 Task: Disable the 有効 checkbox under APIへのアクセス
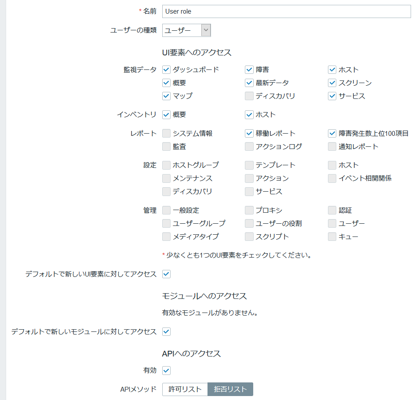pyautogui.click(x=166, y=371)
